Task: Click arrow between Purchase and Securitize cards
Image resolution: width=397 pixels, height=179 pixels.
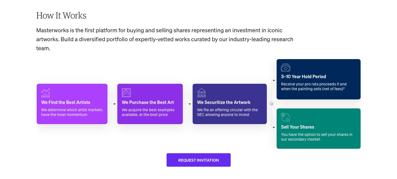Action: coord(188,104)
